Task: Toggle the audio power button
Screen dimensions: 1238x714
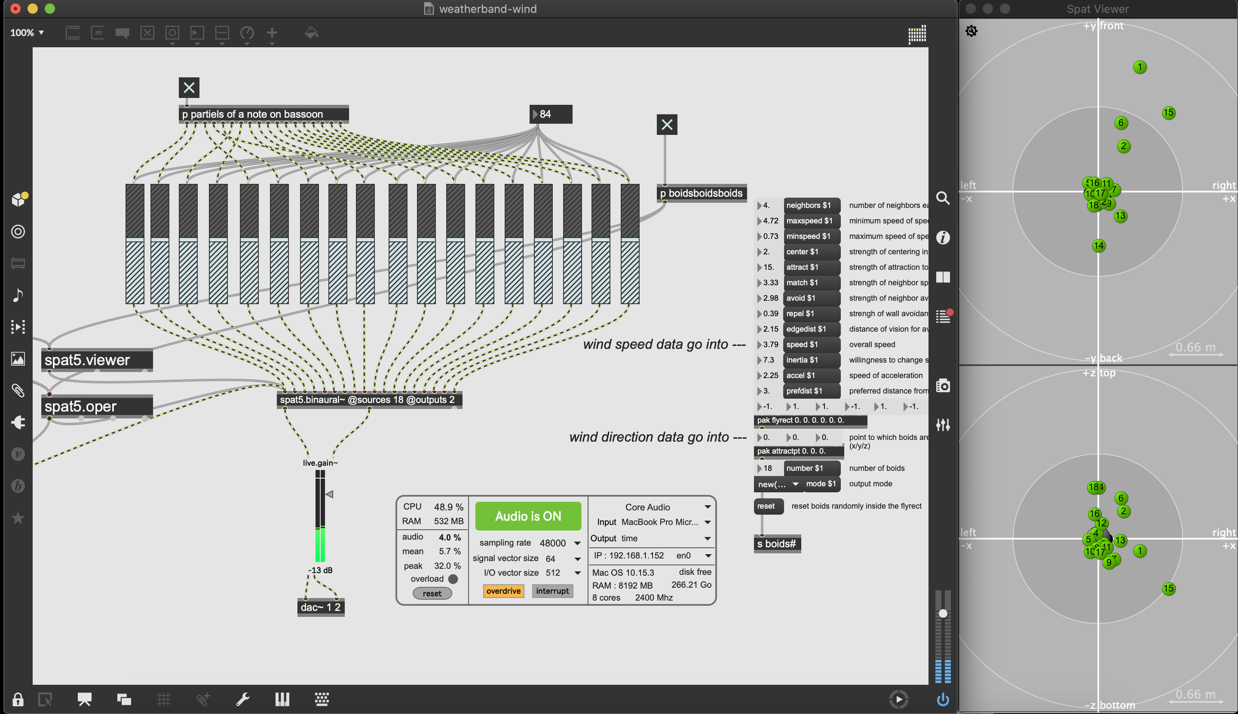Action: [x=943, y=699]
